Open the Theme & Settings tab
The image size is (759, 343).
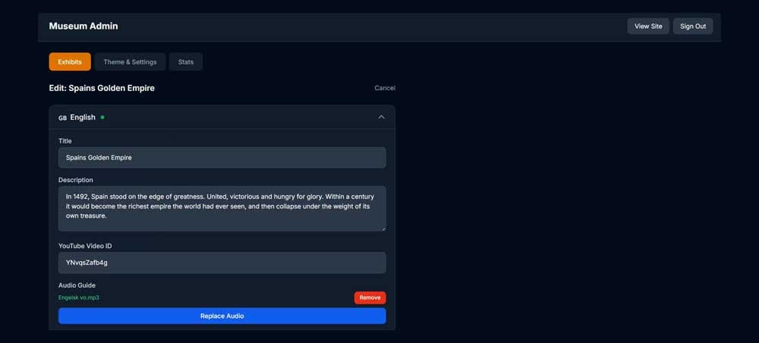[130, 61]
